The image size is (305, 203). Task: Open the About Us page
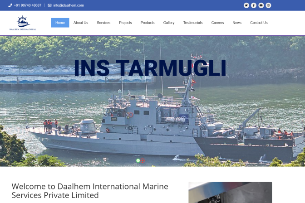coord(81,23)
